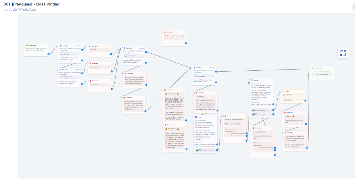Viewport: 355px width, 179px height.
Task: Click the grid icon on the 'Certo! Posso confirmar' menu block
Action: (252, 80)
